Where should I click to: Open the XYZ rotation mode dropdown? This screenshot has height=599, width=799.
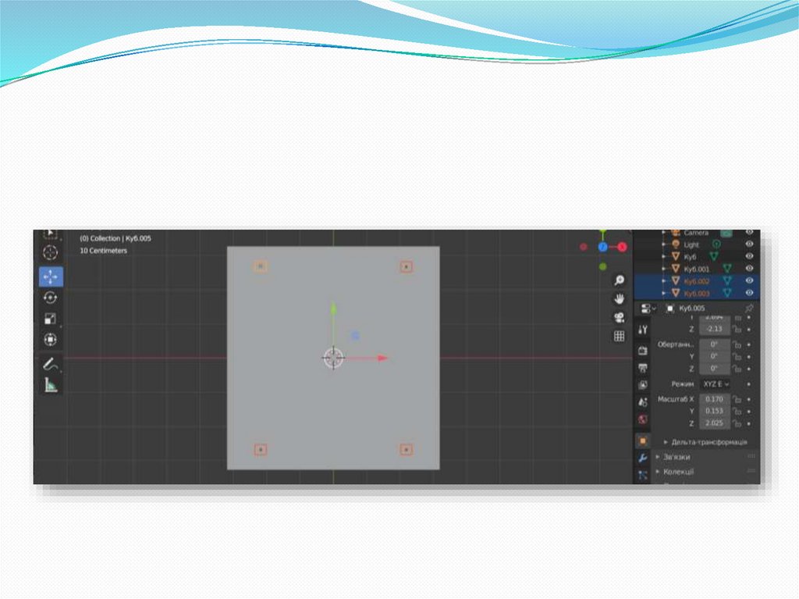click(714, 384)
